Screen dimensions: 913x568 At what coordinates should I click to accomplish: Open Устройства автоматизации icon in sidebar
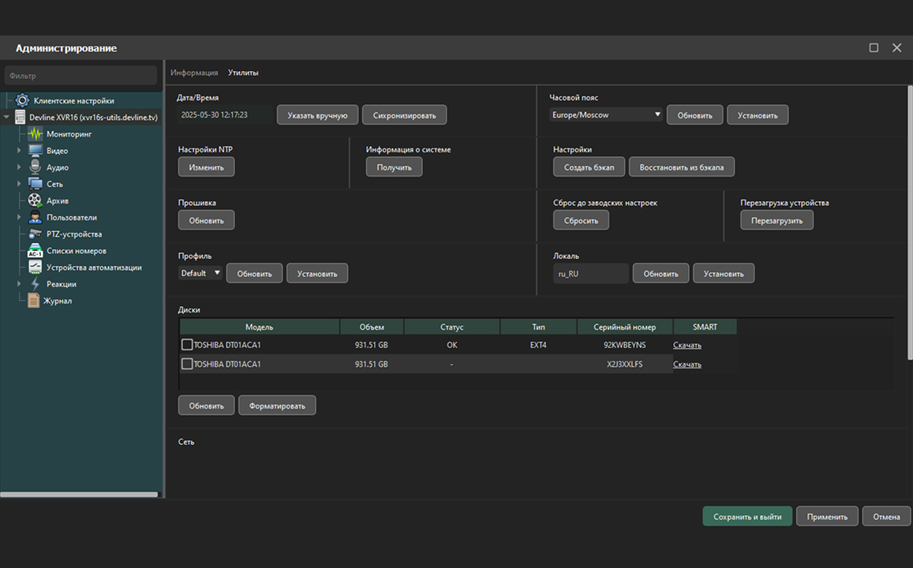click(36, 267)
